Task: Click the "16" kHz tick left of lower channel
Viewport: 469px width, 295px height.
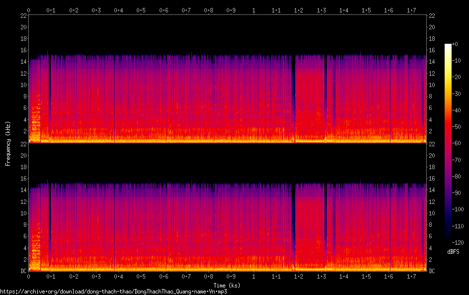Action: click(x=24, y=178)
